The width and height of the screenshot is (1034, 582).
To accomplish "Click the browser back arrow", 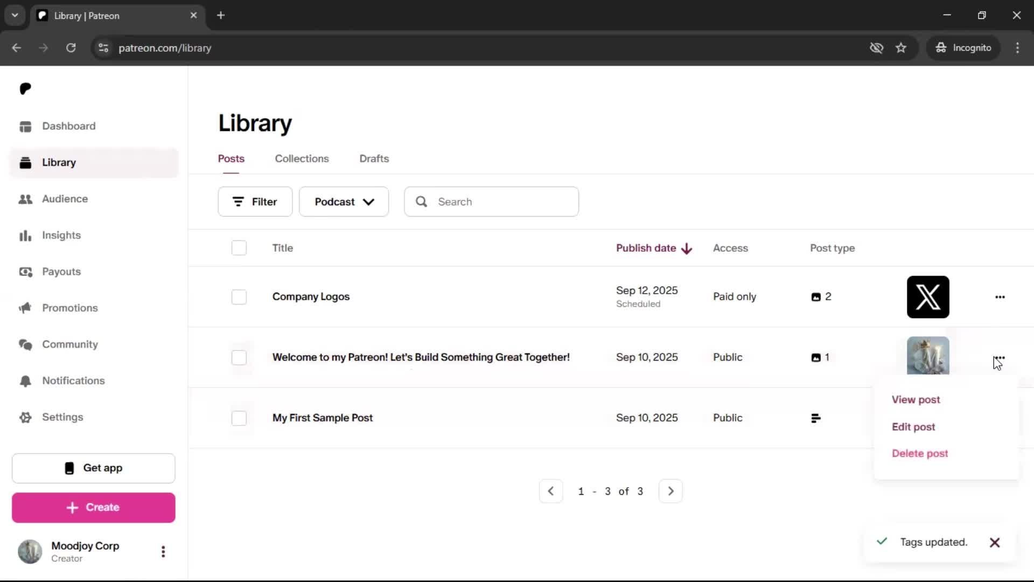I will (17, 48).
